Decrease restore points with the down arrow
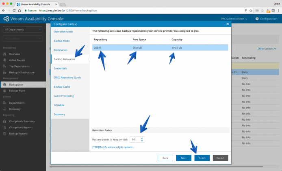 (x=142, y=141)
